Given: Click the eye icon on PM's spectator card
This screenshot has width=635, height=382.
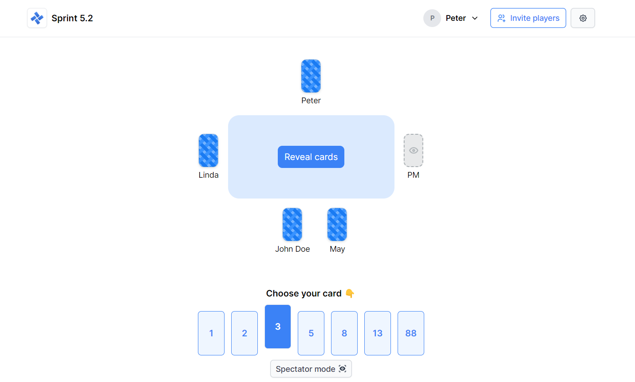Looking at the screenshot, I should [413, 151].
